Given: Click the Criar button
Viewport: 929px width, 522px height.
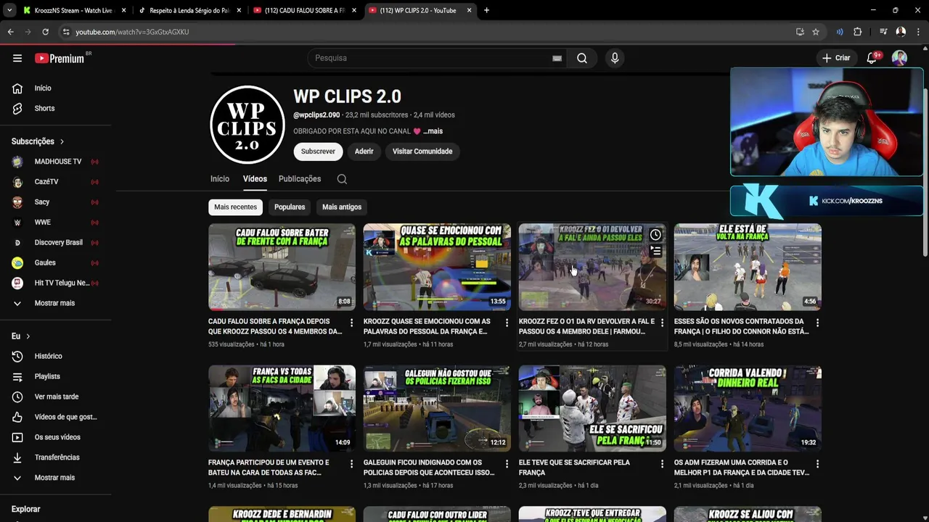Looking at the screenshot, I should coord(836,58).
